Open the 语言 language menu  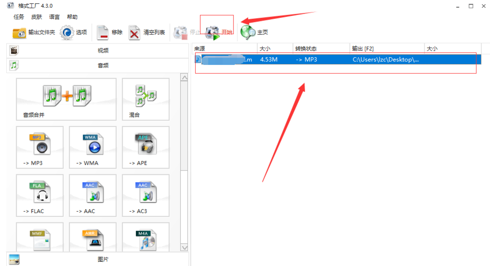(54, 17)
